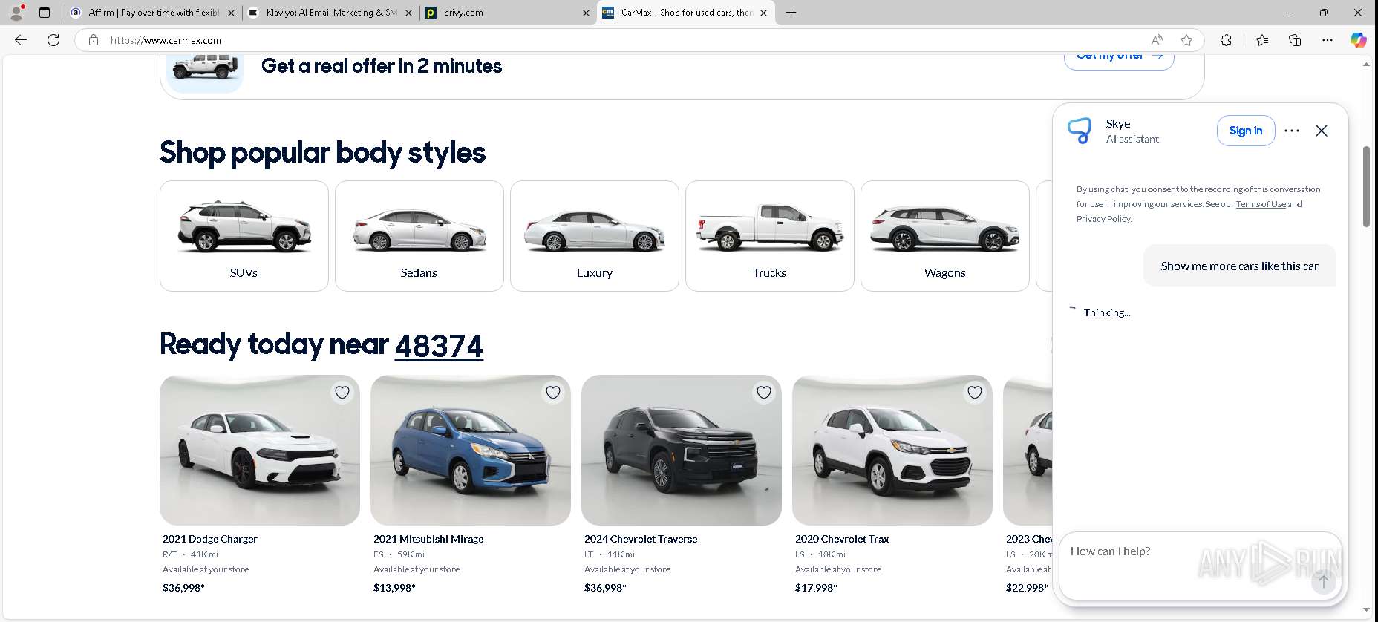Click the scrollbar down arrow
Image resolution: width=1378 pixels, height=622 pixels.
click(x=1366, y=610)
